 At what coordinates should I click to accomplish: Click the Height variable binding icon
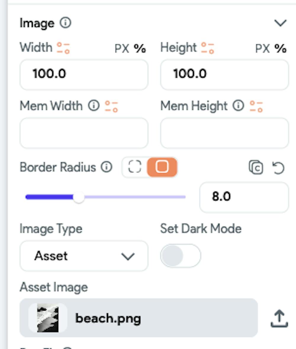pyautogui.click(x=207, y=48)
